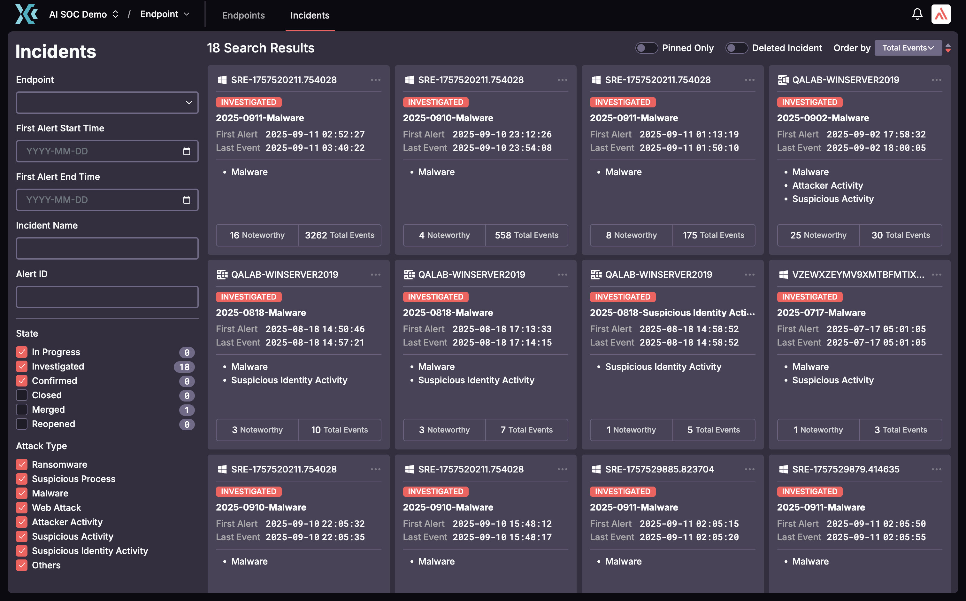
Task: Expand the AI SOC Demo workspace switcher
Action: point(83,15)
